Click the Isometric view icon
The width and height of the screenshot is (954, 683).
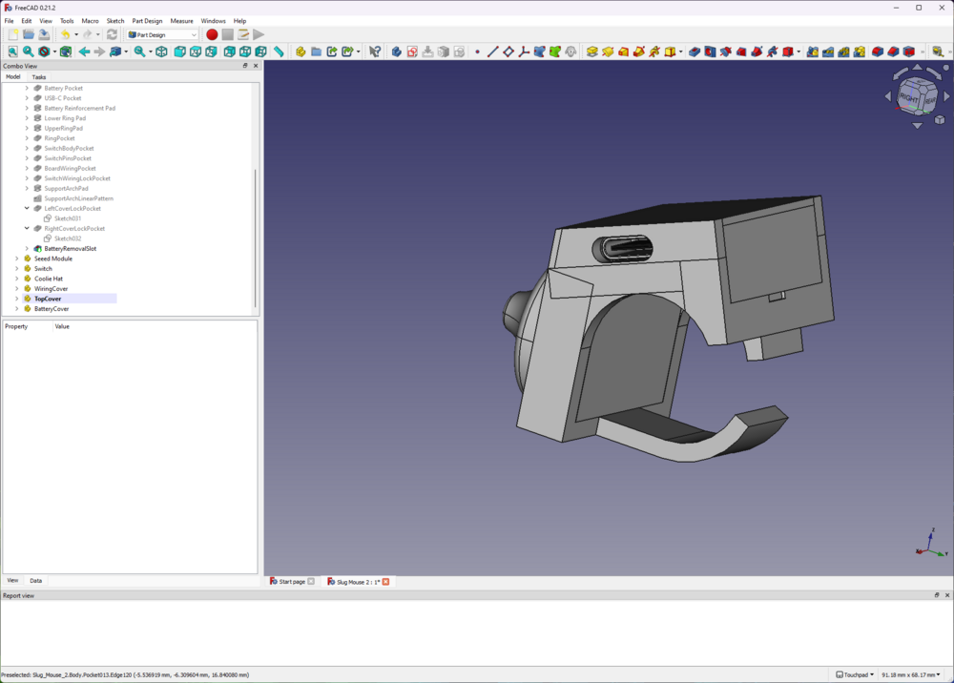pos(161,52)
